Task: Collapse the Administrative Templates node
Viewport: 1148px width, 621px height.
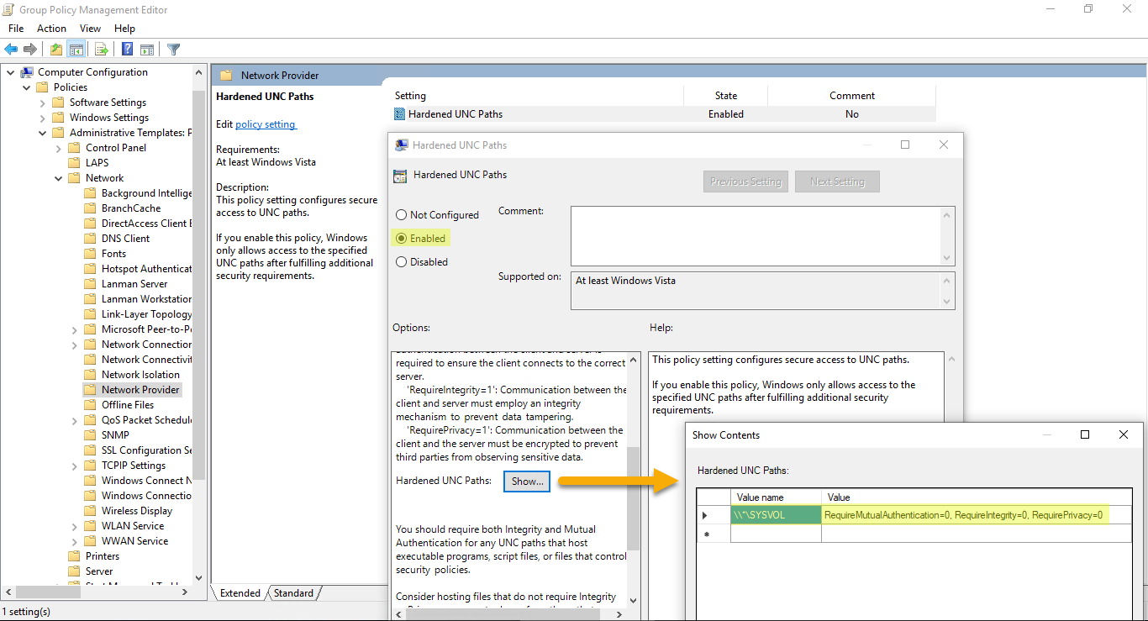Action: (x=42, y=133)
